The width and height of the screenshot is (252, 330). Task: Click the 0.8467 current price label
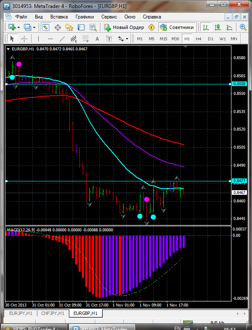(239, 193)
